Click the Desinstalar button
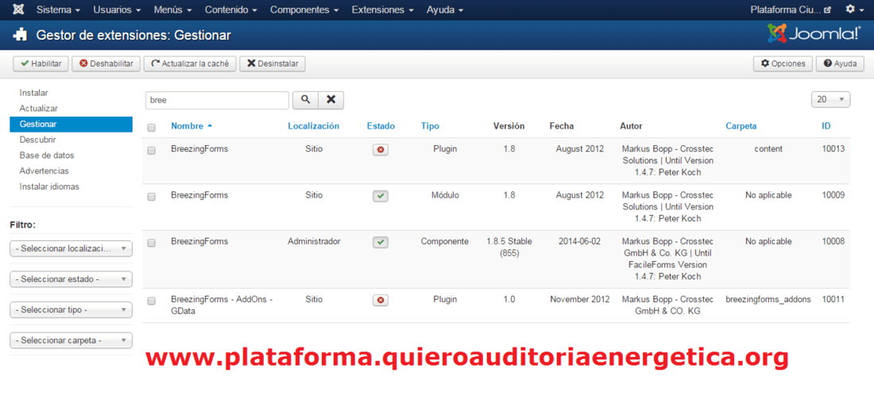Screen dimensions: 874x411 click(273, 63)
